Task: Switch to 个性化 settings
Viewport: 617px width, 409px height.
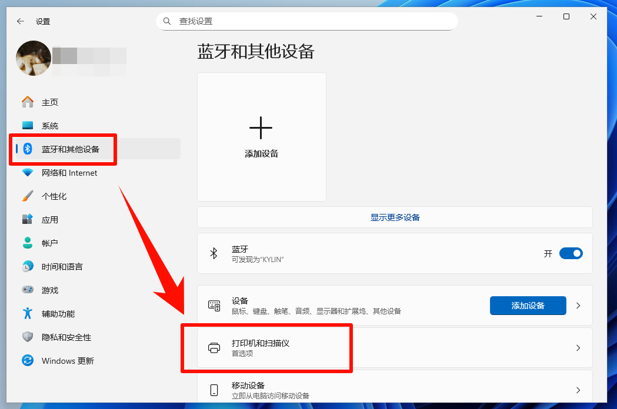Action: tap(98, 196)
